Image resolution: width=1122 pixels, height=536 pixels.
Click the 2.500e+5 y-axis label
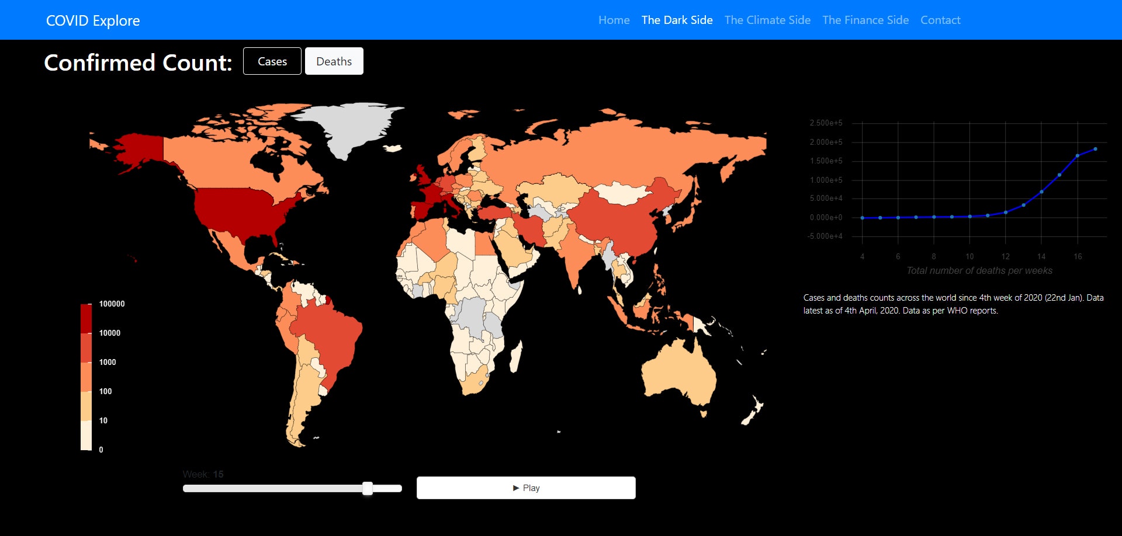[x=826, y=123]
